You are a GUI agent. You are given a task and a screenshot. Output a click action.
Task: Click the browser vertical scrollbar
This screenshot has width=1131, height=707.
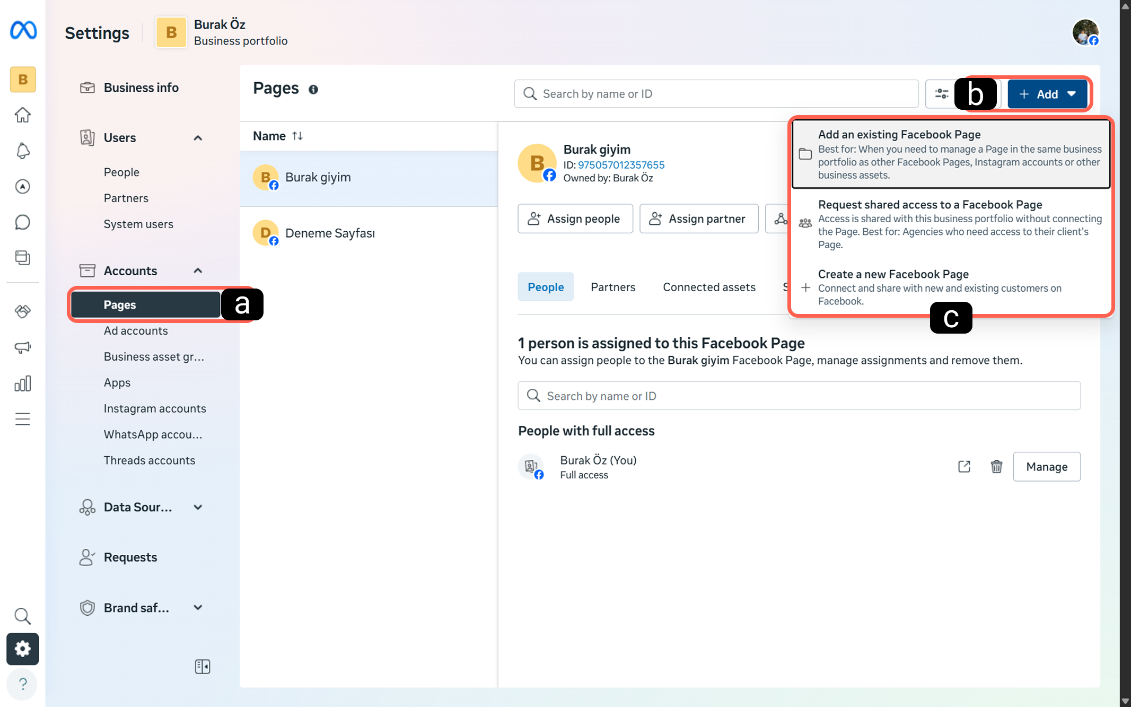click(1125, 353)
